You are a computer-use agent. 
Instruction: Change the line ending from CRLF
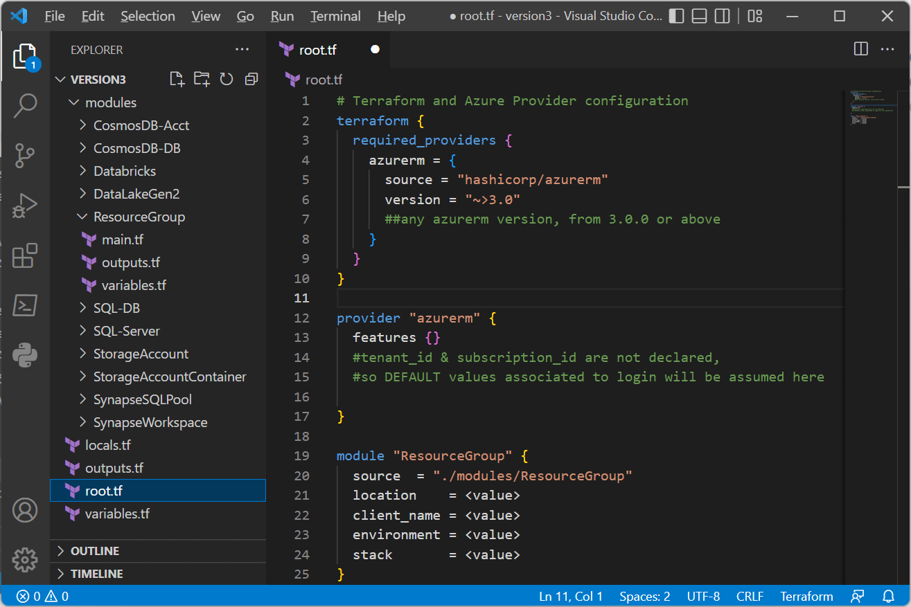coord(750,596)
